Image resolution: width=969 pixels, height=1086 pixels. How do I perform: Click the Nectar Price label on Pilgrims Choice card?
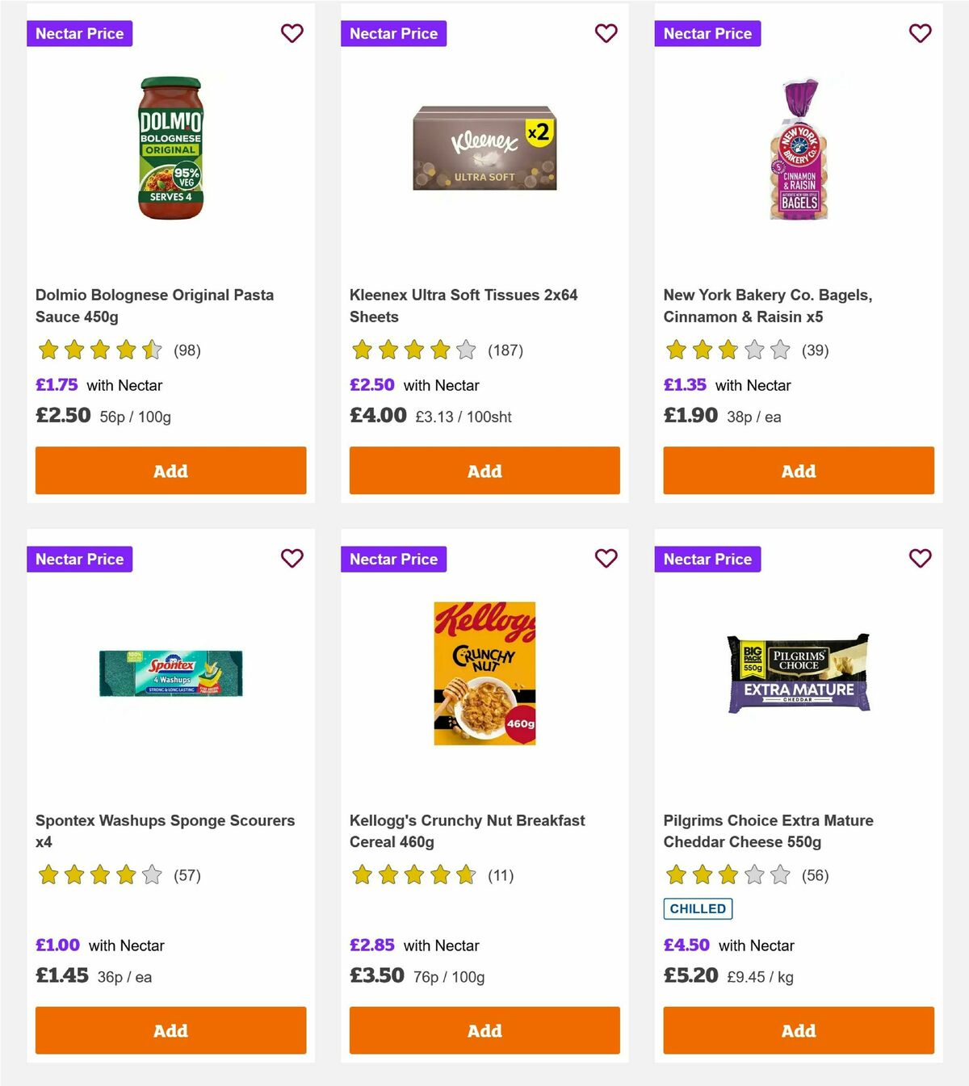pos(707,558)
